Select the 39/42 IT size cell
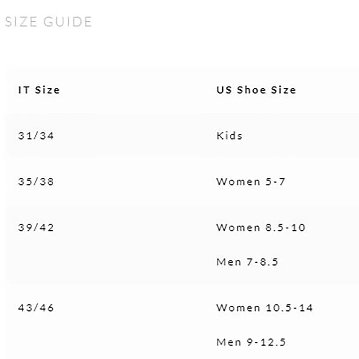This screenshot has width=359, height=359. 36,228
